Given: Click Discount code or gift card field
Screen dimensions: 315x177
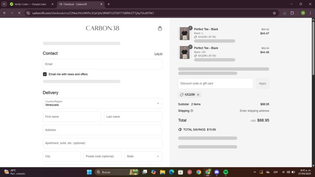Looking at the screenshot, I should 216,84.
